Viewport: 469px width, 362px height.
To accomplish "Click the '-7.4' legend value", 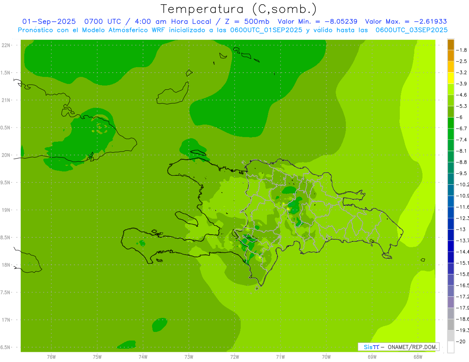I will pos(462,140).
